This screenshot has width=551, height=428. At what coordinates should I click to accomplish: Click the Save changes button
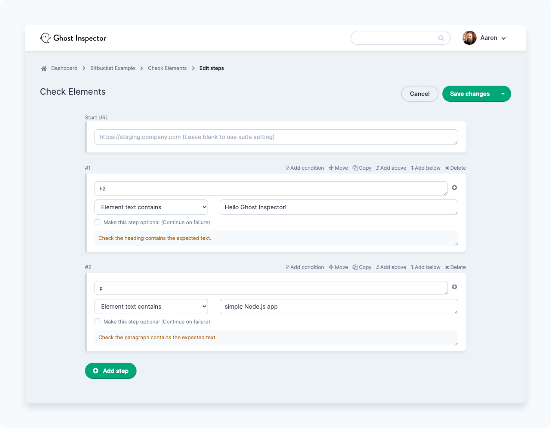(469, 93)
